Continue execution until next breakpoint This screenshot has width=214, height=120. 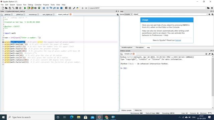click(58, 8)
